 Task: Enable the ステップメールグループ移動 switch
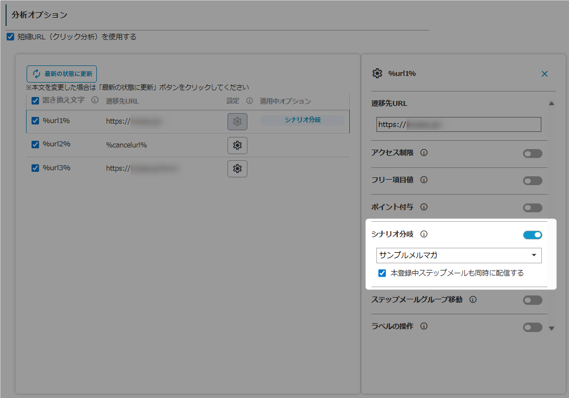(x=532, y=300)
